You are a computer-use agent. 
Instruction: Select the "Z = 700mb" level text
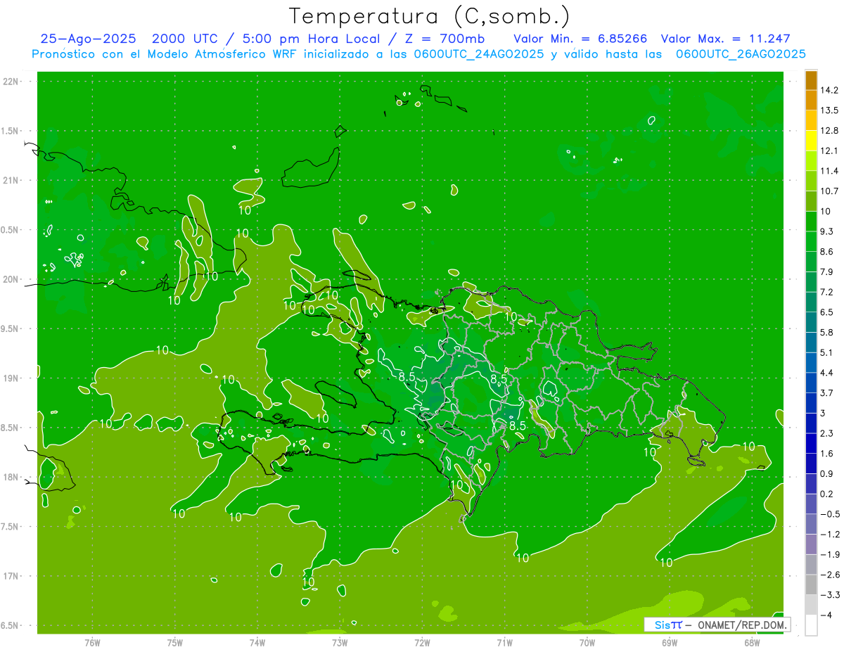pyautogui.click(x=446, y=39)
